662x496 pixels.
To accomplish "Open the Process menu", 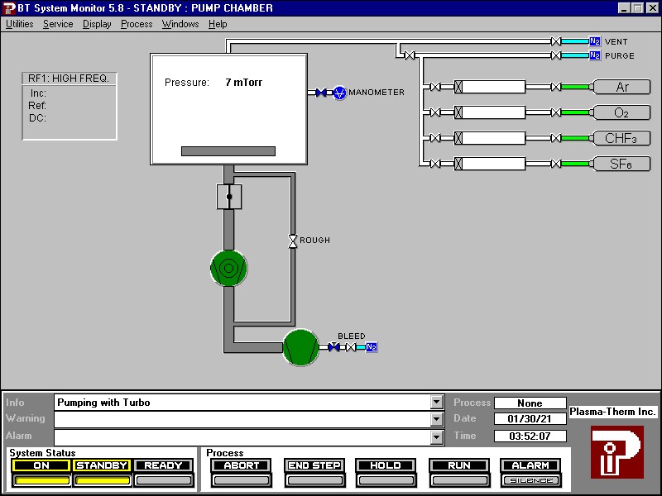I will (136, 24).
